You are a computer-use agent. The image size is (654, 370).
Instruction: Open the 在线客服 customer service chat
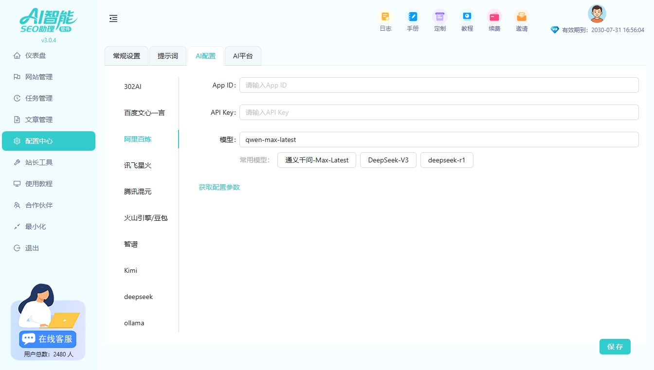point(47,339)
